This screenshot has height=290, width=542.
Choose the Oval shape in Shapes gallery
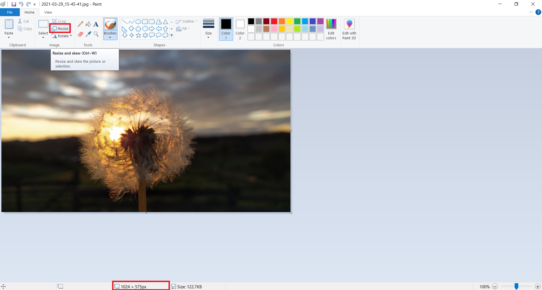(x=138, y=22)
